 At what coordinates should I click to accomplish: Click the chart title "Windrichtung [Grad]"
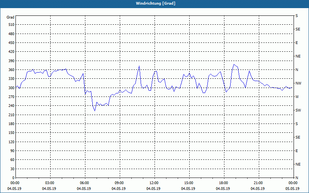(x=156, y=3)
